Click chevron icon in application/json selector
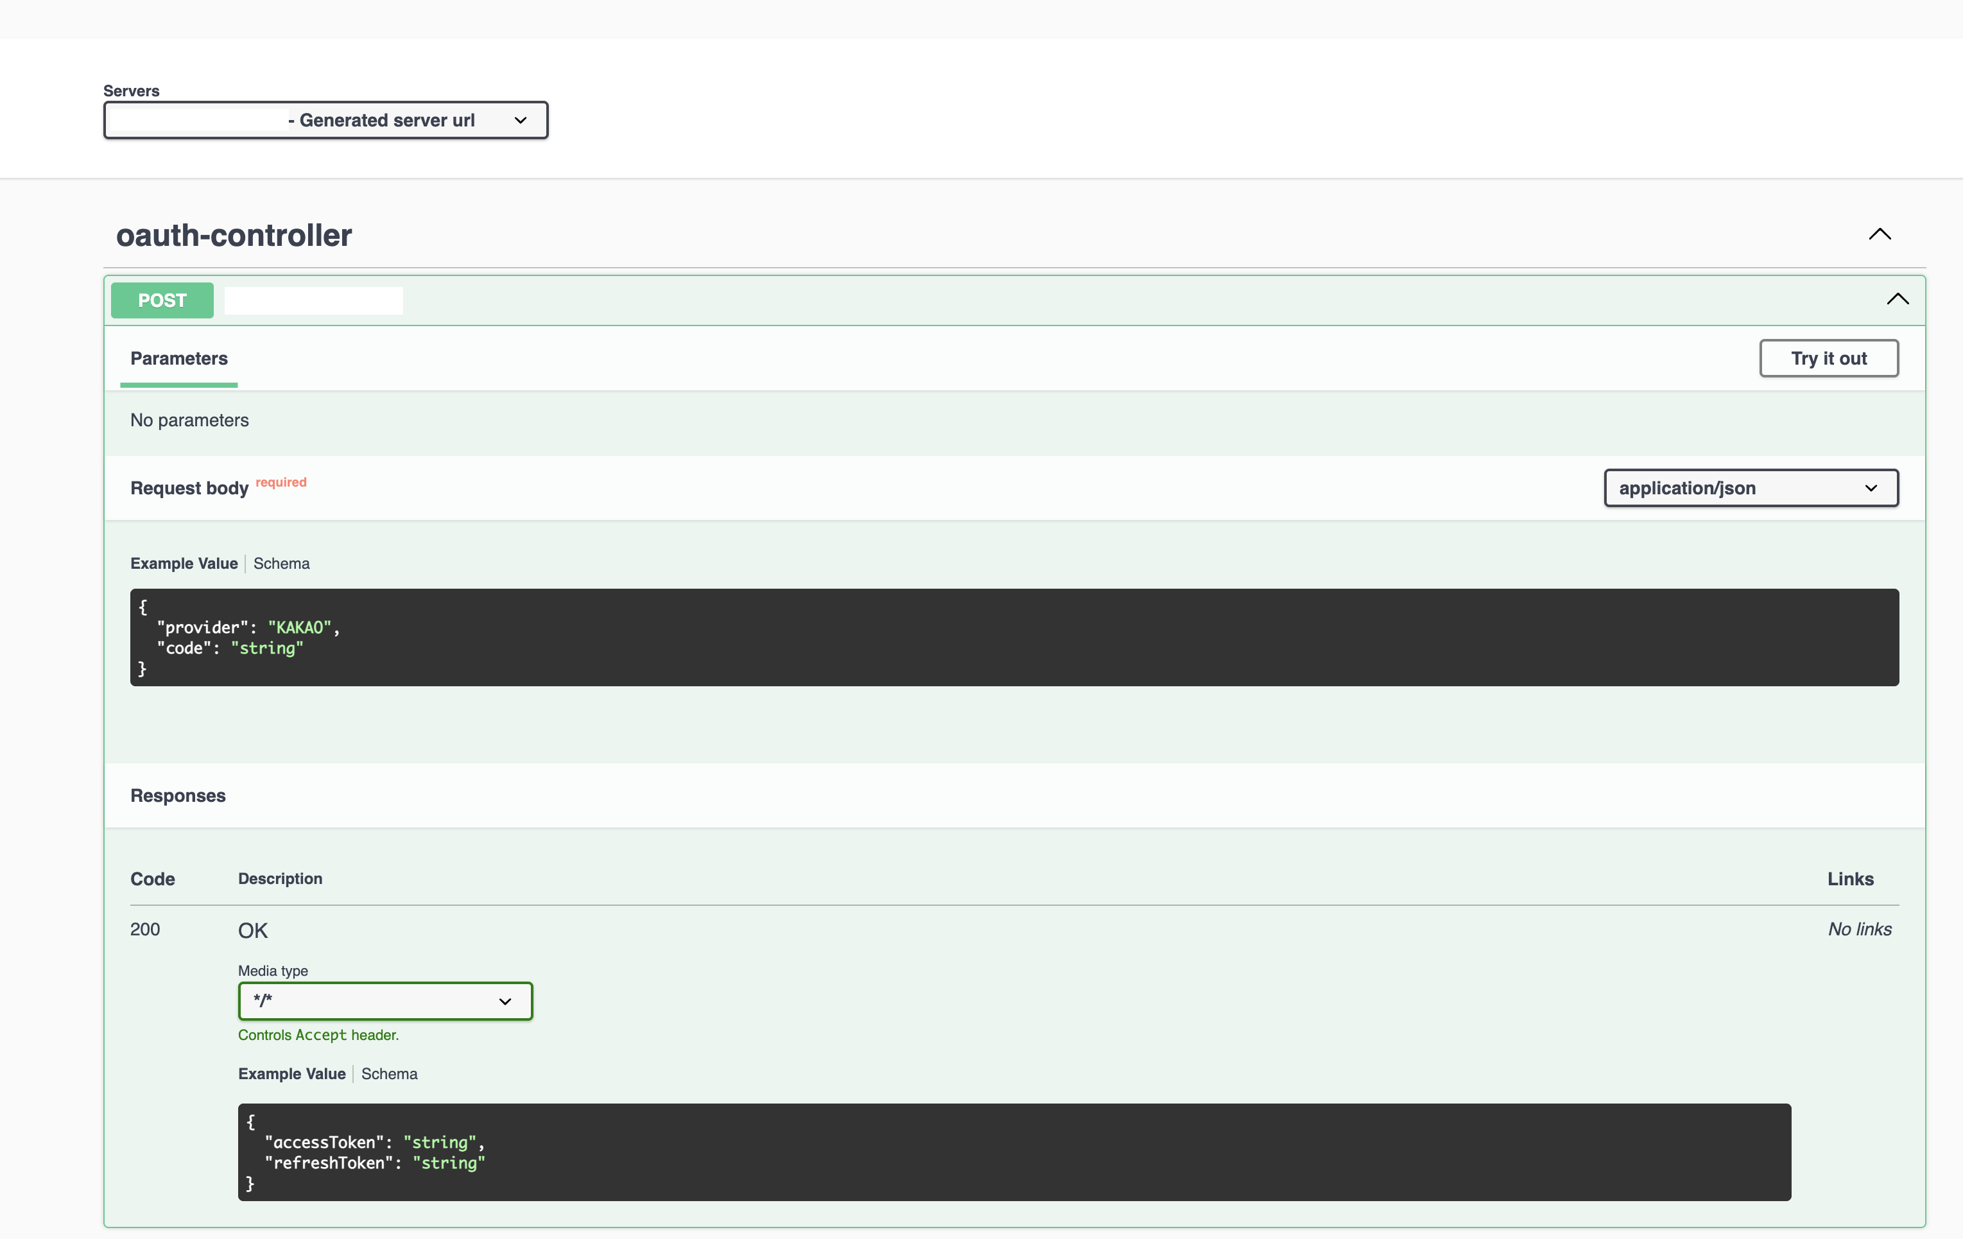This screenshot has width=1963, height=1239. (1871, 489)
